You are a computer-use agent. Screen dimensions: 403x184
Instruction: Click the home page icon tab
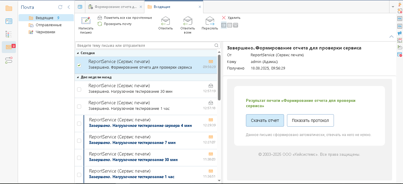point(80,7)
